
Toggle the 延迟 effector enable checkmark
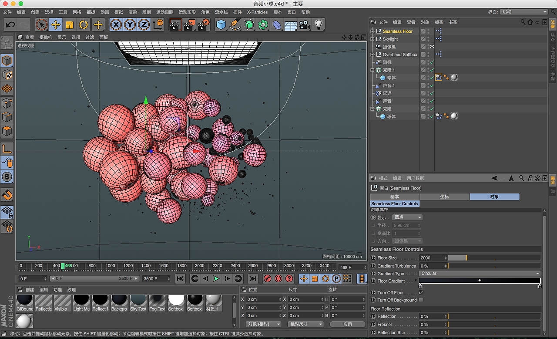(432, 93)
